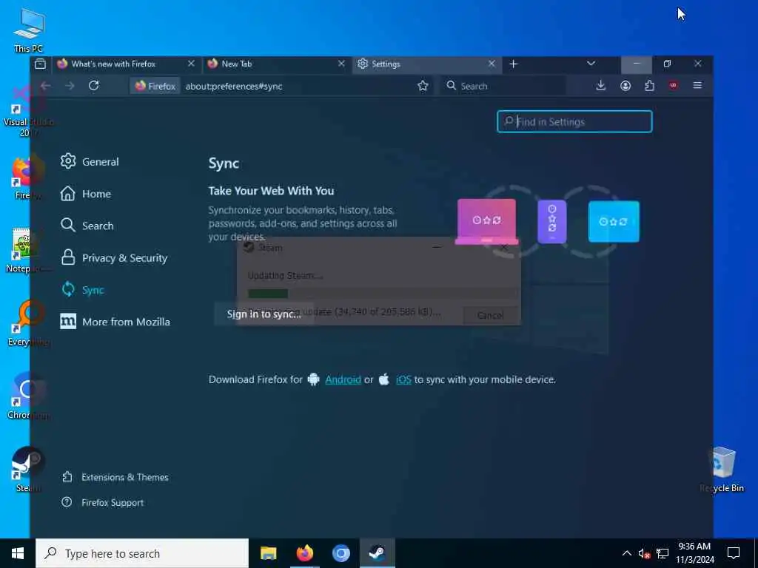Open the taskbar clock showing 9:36 AM

(694, 553)
